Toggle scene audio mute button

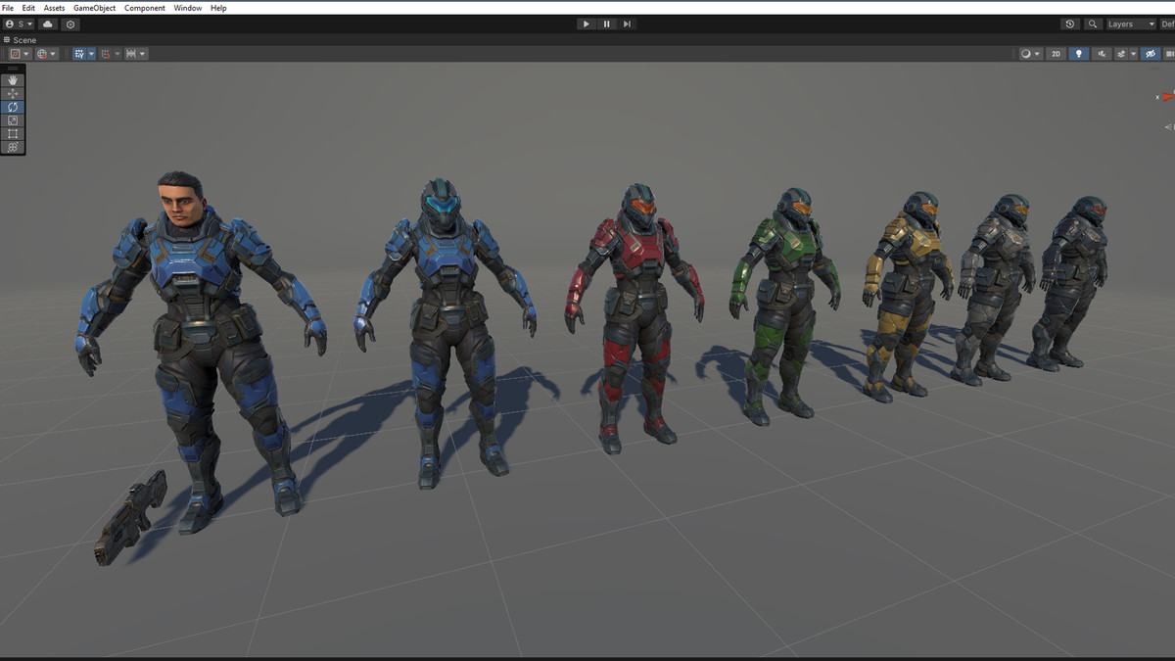[1103, 54]
